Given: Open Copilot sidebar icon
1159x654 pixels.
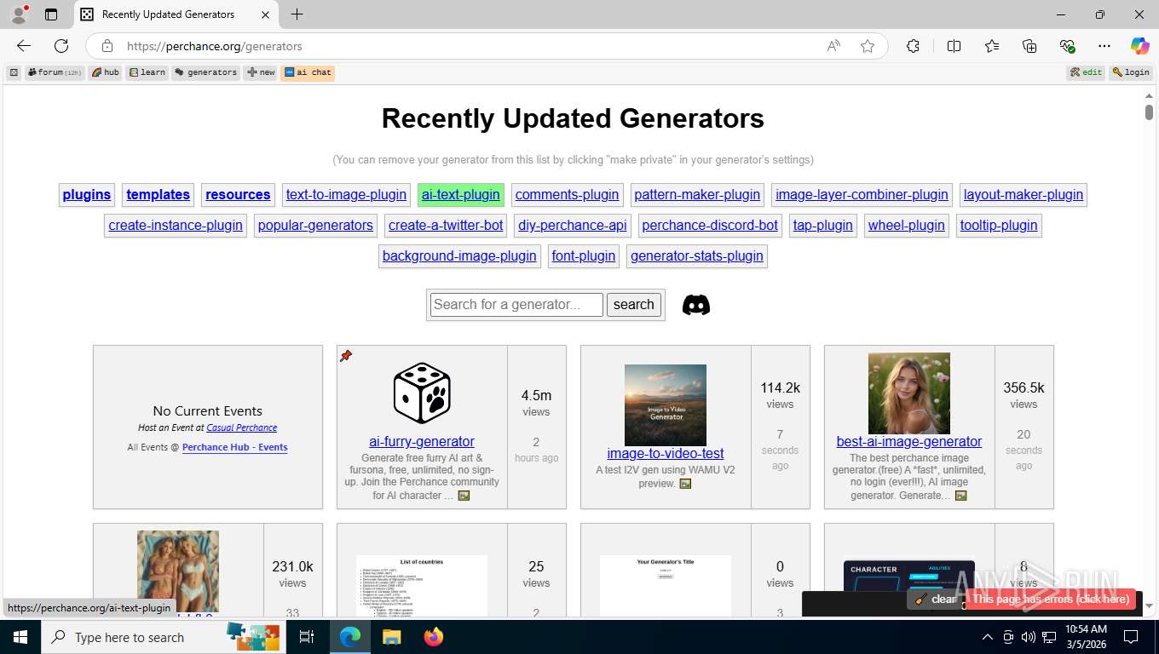Looking at the screenshot, I should click(1139, 46).
